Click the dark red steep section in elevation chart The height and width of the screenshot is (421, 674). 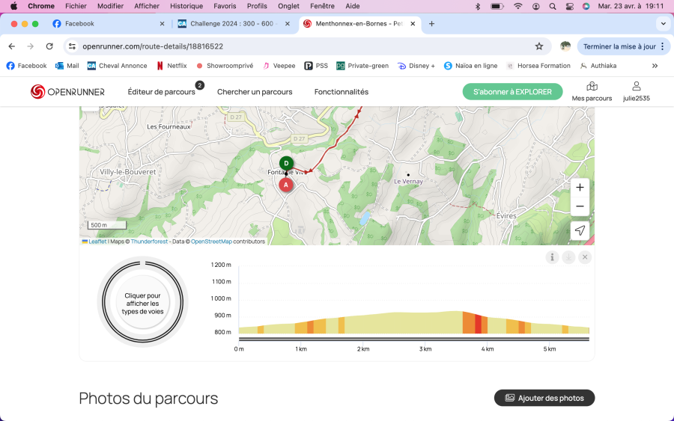pos(478,325)
